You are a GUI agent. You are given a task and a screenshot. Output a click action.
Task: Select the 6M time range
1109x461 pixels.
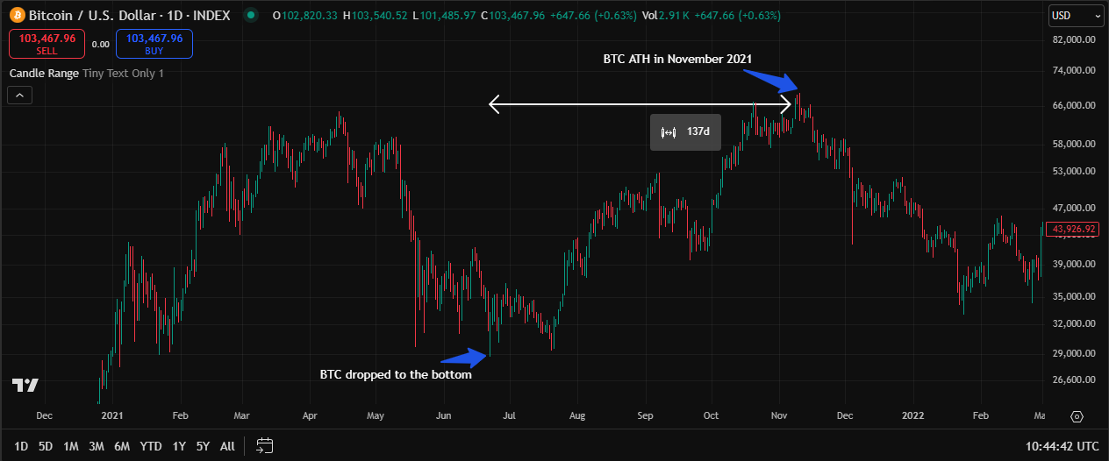122,446
